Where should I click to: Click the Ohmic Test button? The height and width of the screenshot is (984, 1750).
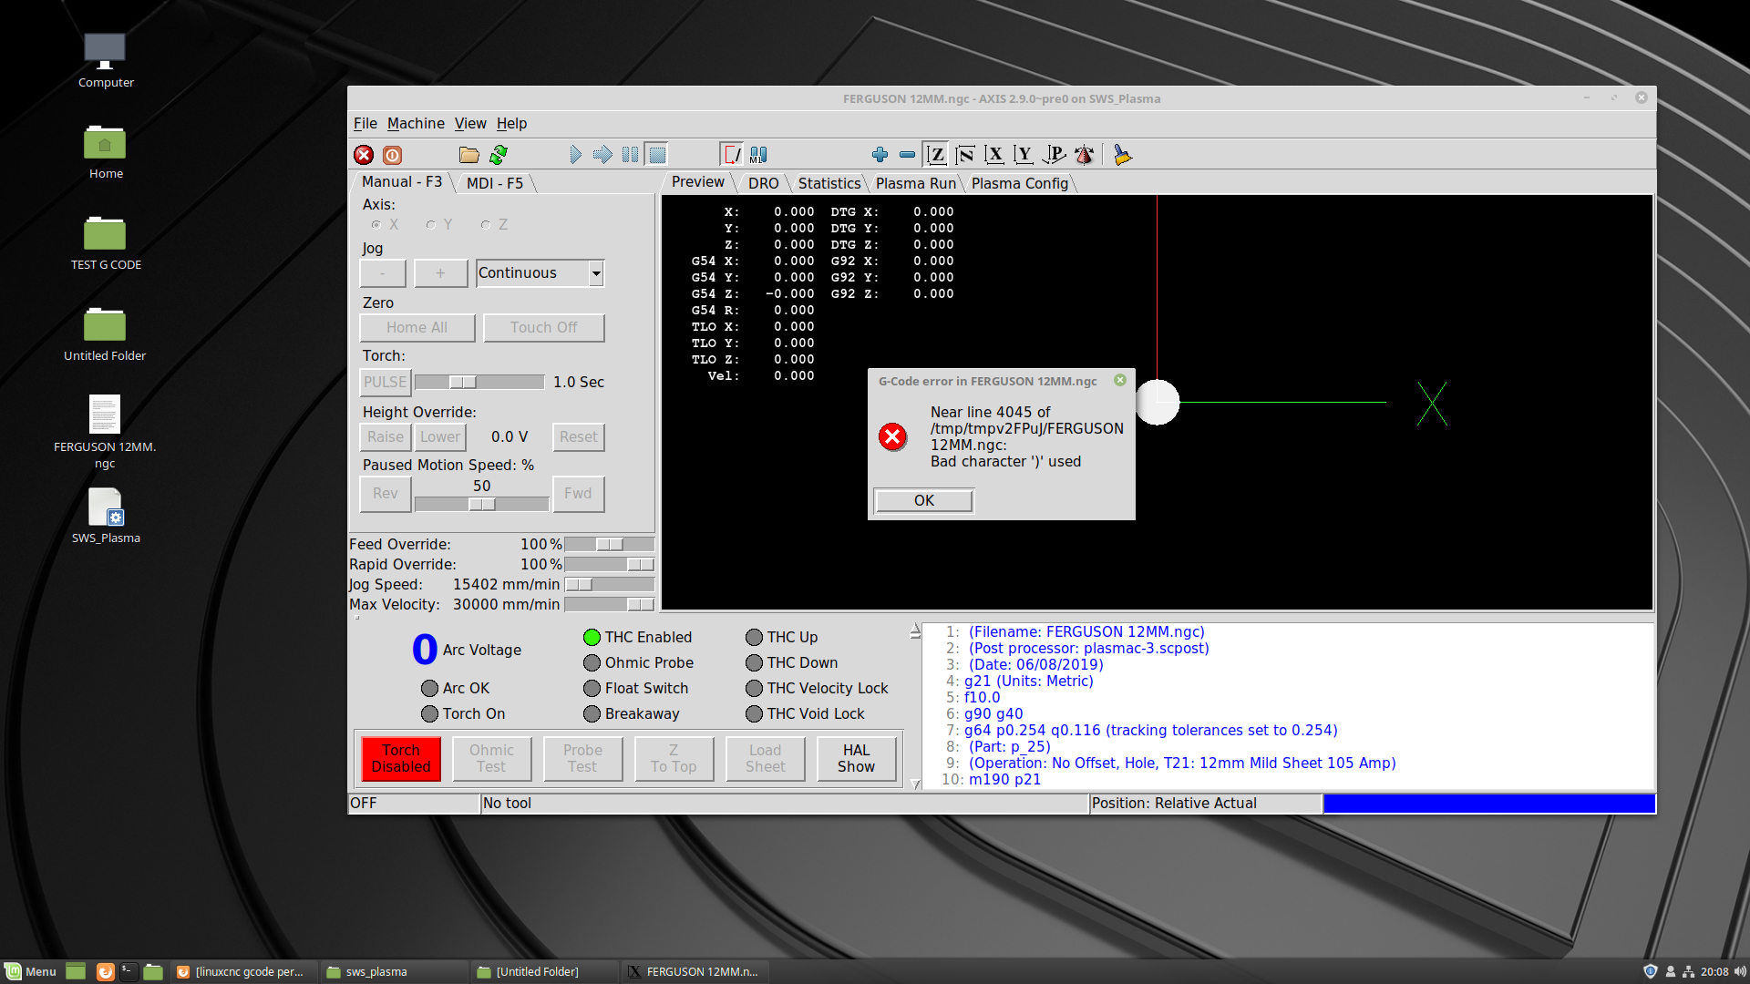click(x=491, y=758)
